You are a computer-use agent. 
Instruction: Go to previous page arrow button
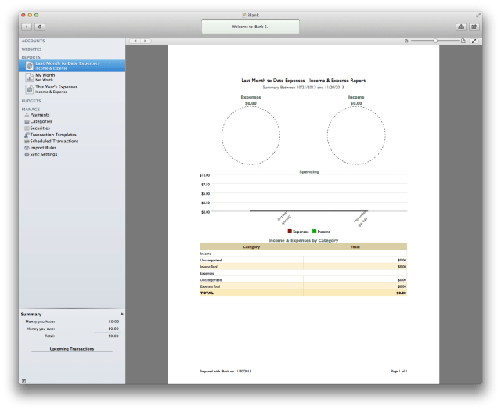[x=135, y=40]
